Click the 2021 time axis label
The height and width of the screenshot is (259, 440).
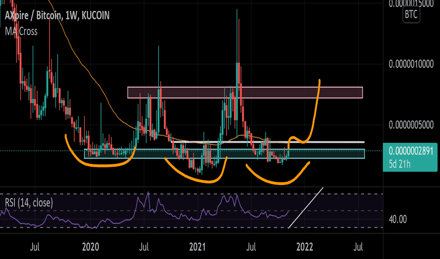197,247
